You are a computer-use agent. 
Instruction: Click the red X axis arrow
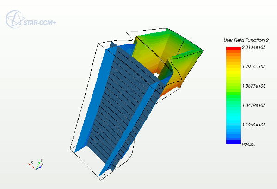click(x=32, y=166)
